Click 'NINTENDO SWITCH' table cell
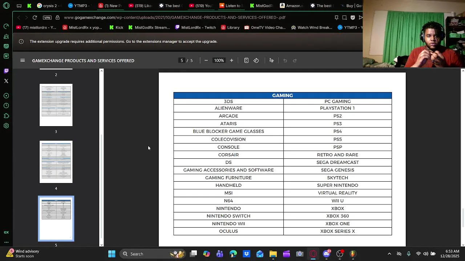Screen dimensions: 465x261 click(229, 216)
